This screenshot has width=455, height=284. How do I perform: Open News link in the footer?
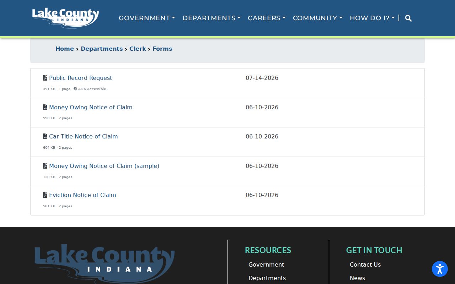pos(357,278)
